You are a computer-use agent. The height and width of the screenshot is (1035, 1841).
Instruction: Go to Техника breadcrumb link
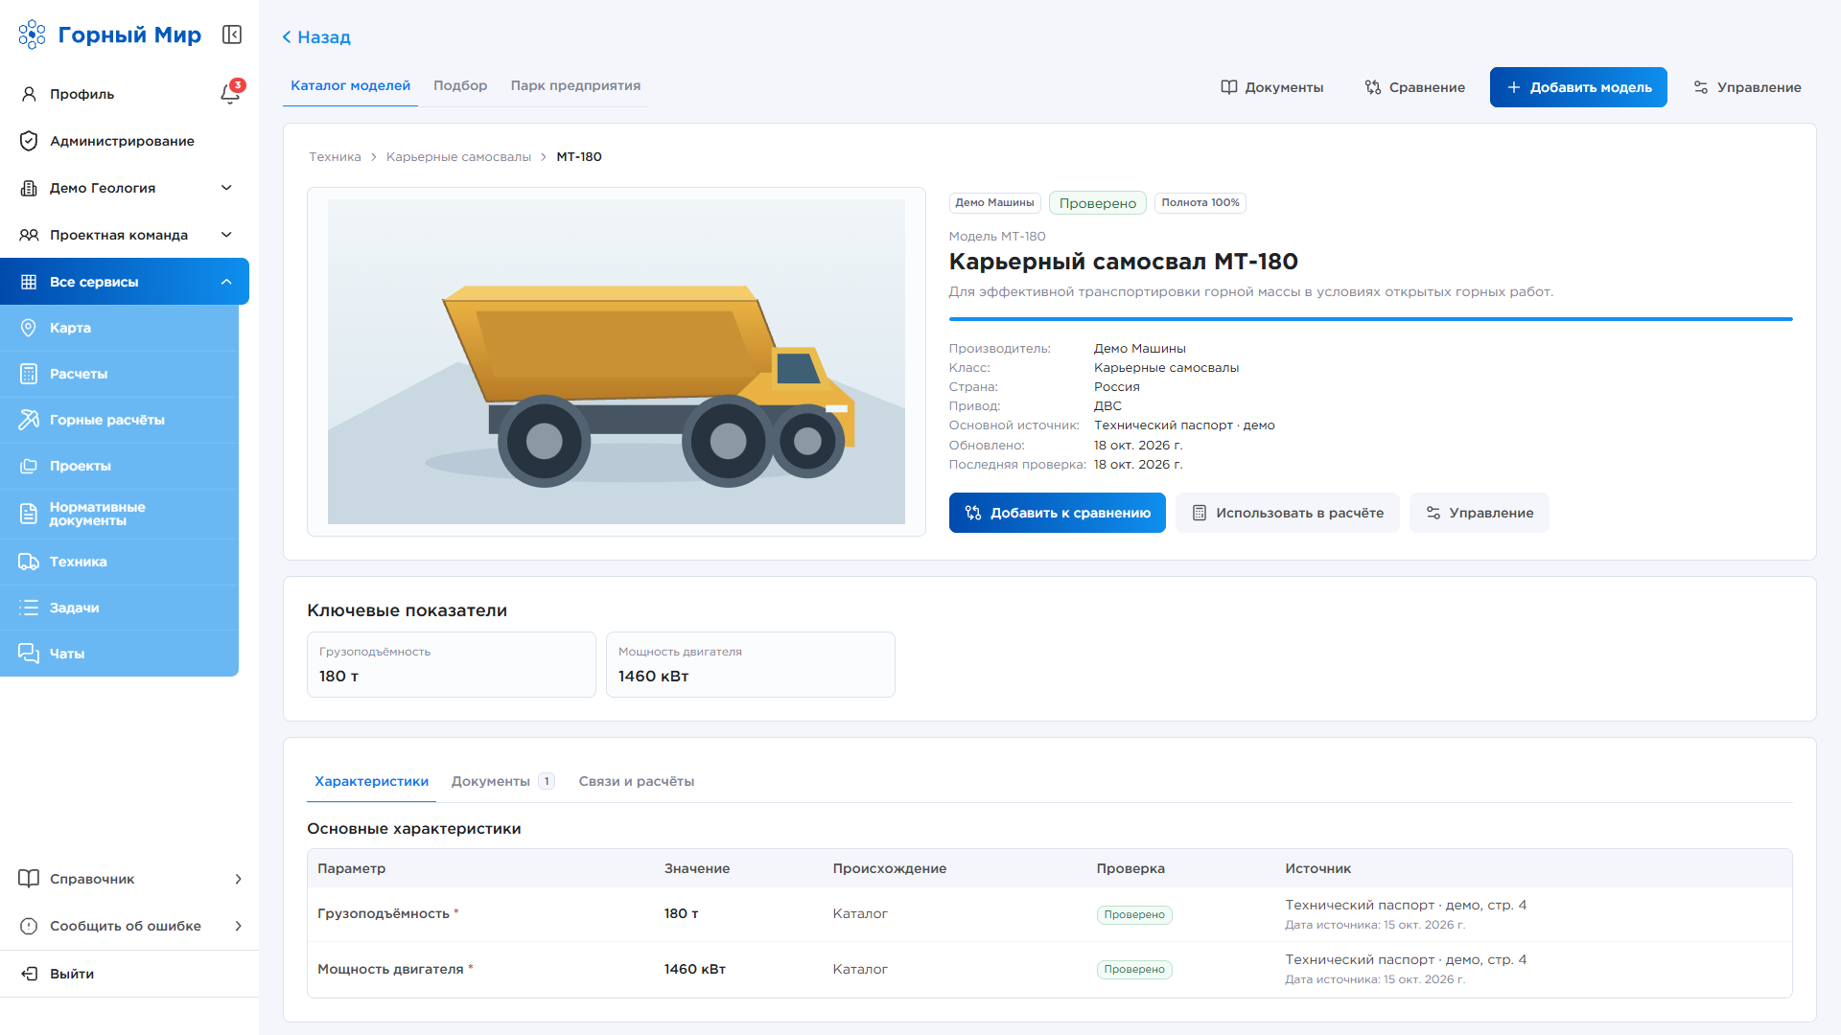pyautogui.click(x=335, y=157)
